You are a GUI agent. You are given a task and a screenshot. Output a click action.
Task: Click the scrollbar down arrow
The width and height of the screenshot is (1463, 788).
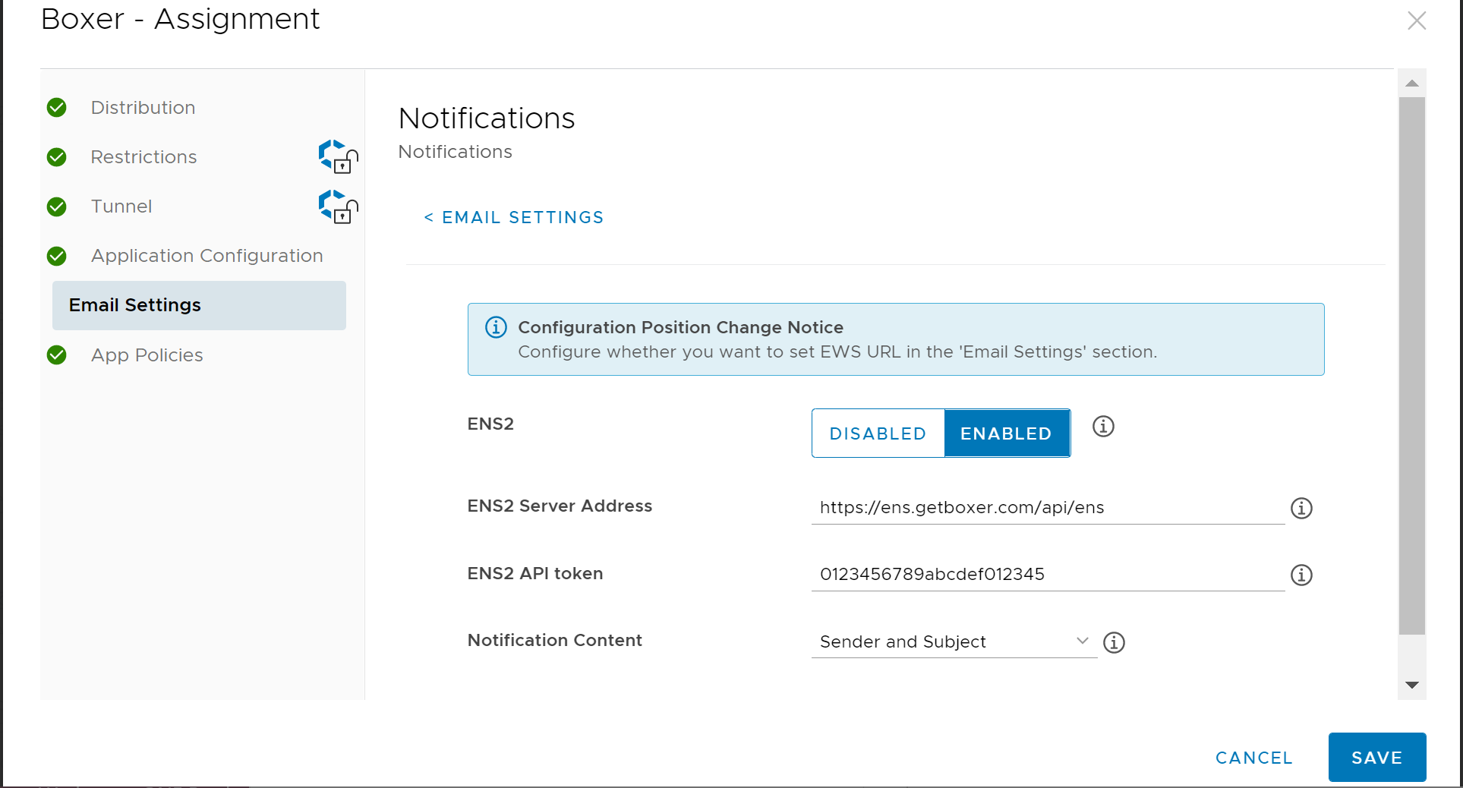1412,685
